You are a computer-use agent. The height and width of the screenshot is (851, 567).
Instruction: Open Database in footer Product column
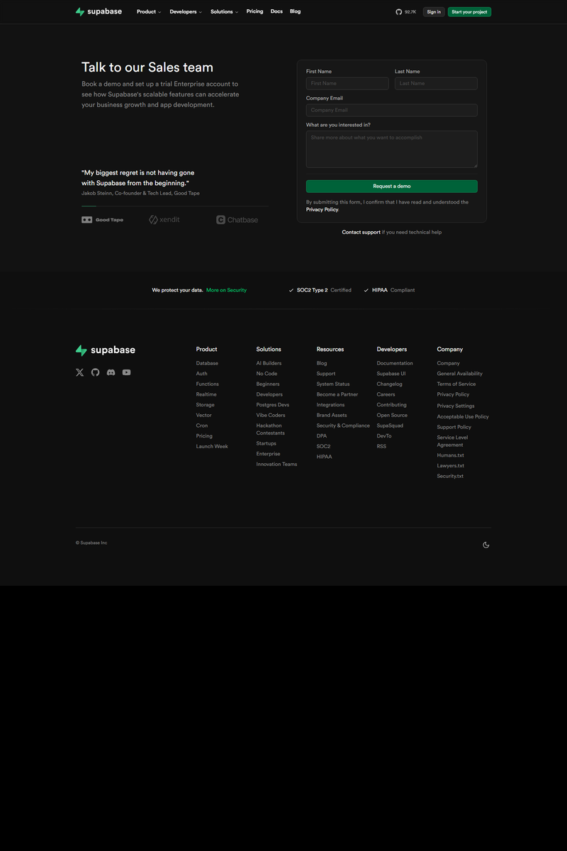point(207,363)
